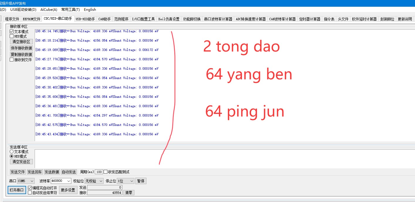Click log line timestamped 08:45:43.434
Image resolution: width=415 pixels, height=202 pixels.
tap(97, 134)
